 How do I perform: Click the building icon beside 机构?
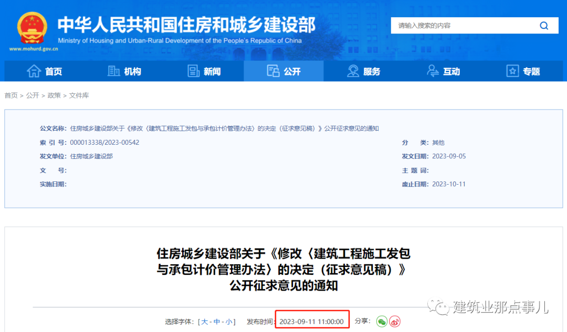[113, 71]
